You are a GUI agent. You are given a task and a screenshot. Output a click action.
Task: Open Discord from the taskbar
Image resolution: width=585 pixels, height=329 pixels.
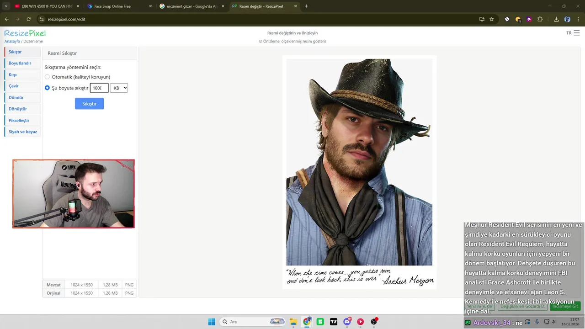pyautogui.click(x=347, y=322)
